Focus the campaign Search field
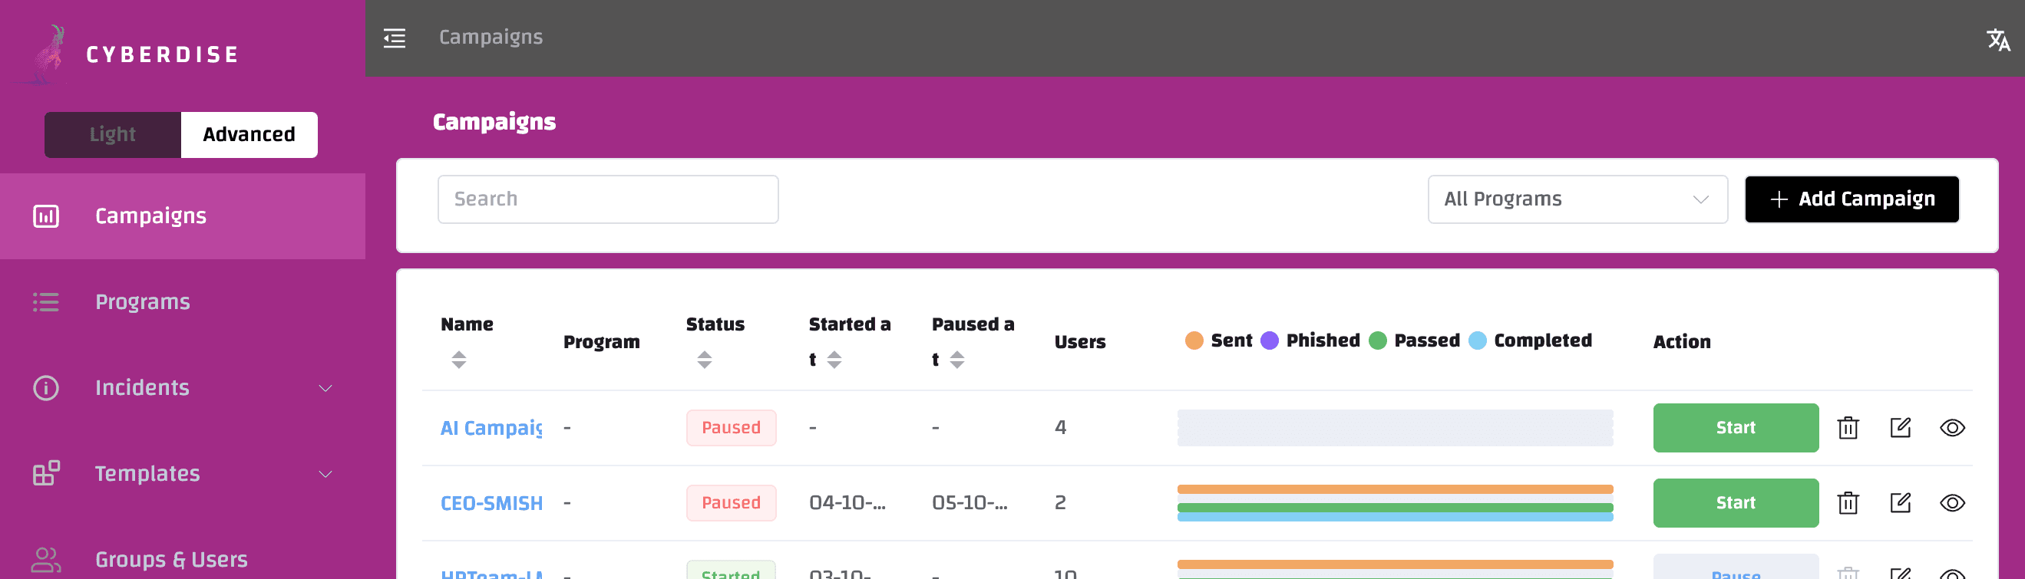This screenshot has width=2025, height=579. [x=608, y=199]
